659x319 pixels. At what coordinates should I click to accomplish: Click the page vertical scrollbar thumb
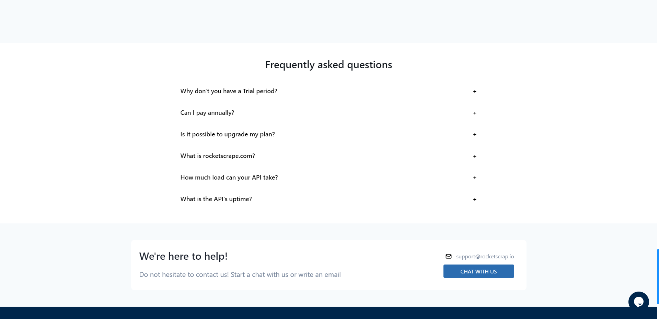click(658, 277)
